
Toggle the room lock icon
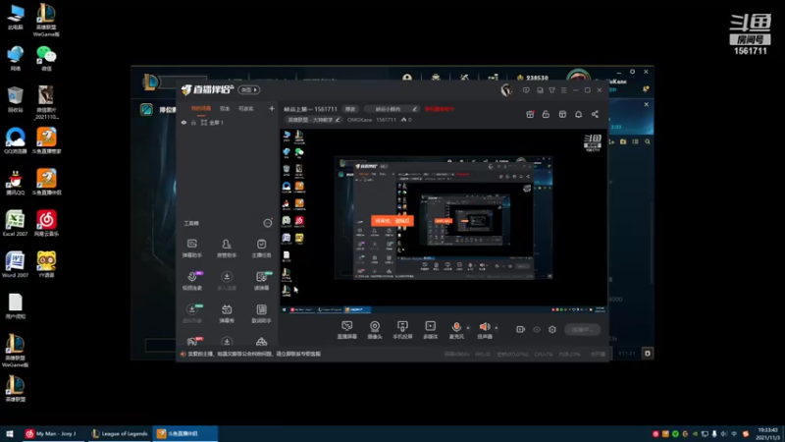tap(546, 114)
